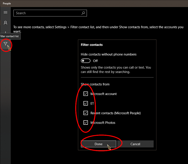The width and height of the screenshot is (188, 164).
Task: Uncheck the Microsoft Photos checkbox
Action: (x=86, y=122)
